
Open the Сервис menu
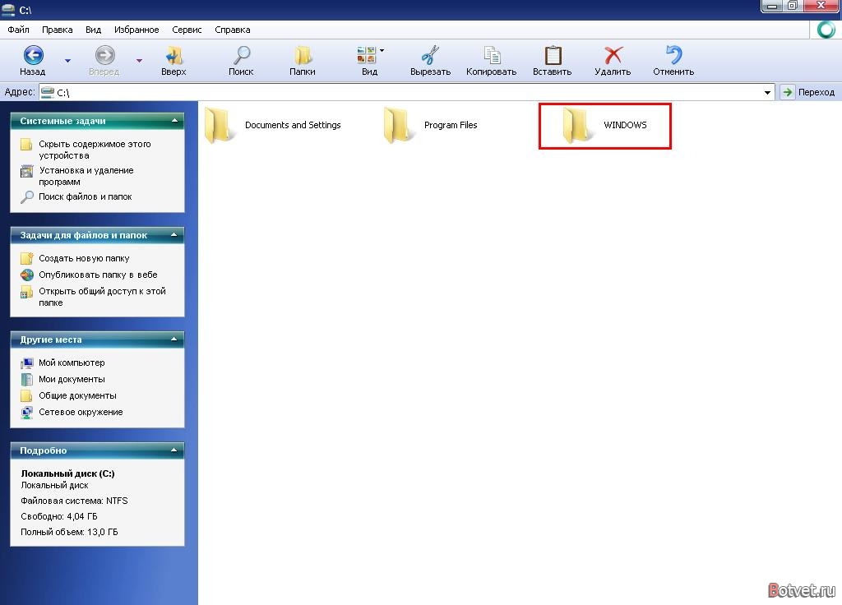[x=187, y=30]
